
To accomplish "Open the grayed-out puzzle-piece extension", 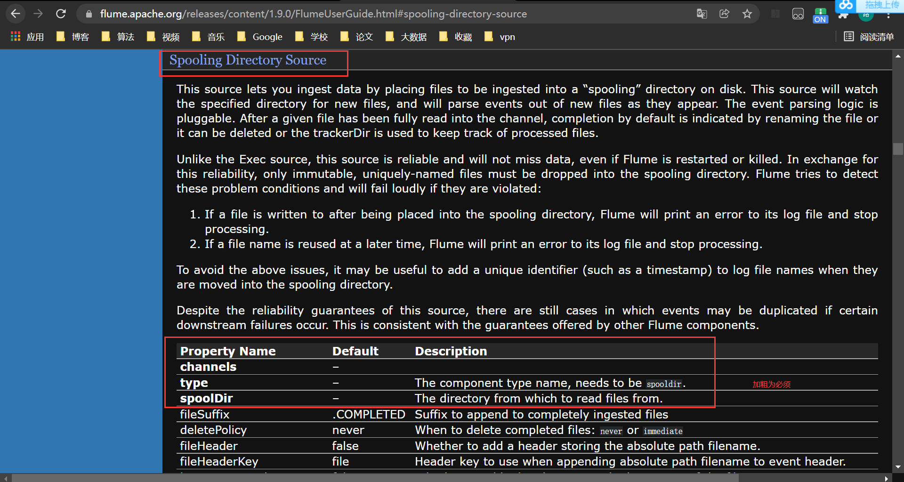I will pos(775,14).
